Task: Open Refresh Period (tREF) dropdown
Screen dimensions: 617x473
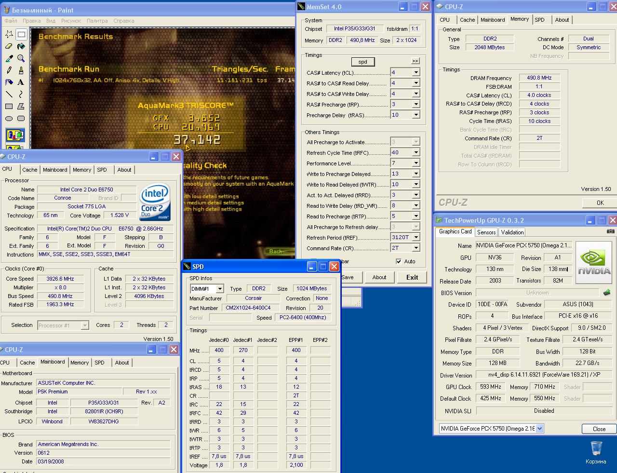Action: (416, 238)
